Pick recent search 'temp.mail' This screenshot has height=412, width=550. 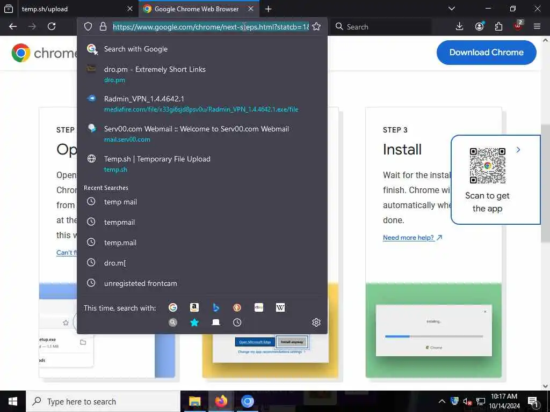202,242
